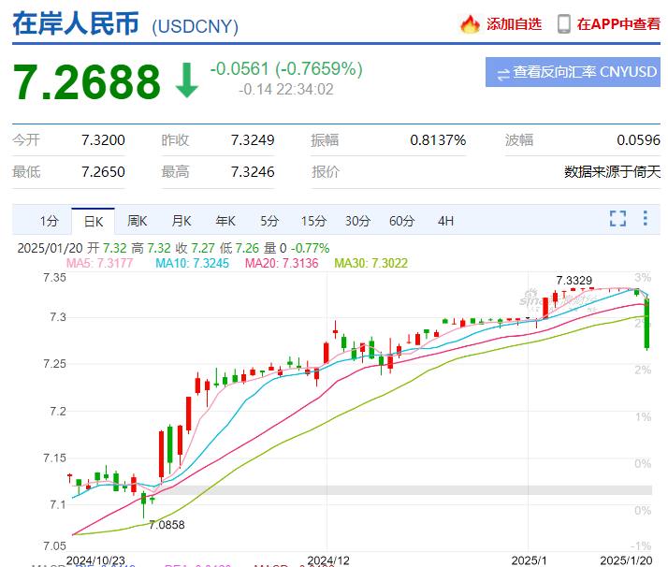Choose the 60分 interval tab
This screenshot has height=567, width=668.
point(401,221)
